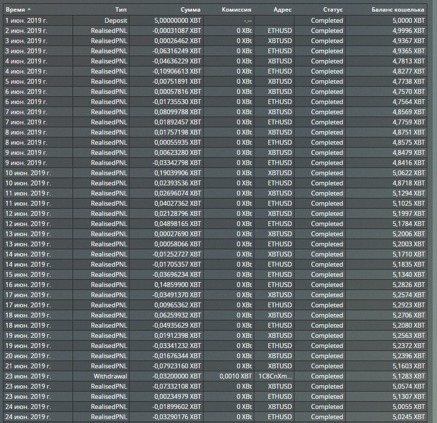Click the amount 0,06259932 XBT
Image resolution: width=437 pixels, height=423 pixels.
177,315
